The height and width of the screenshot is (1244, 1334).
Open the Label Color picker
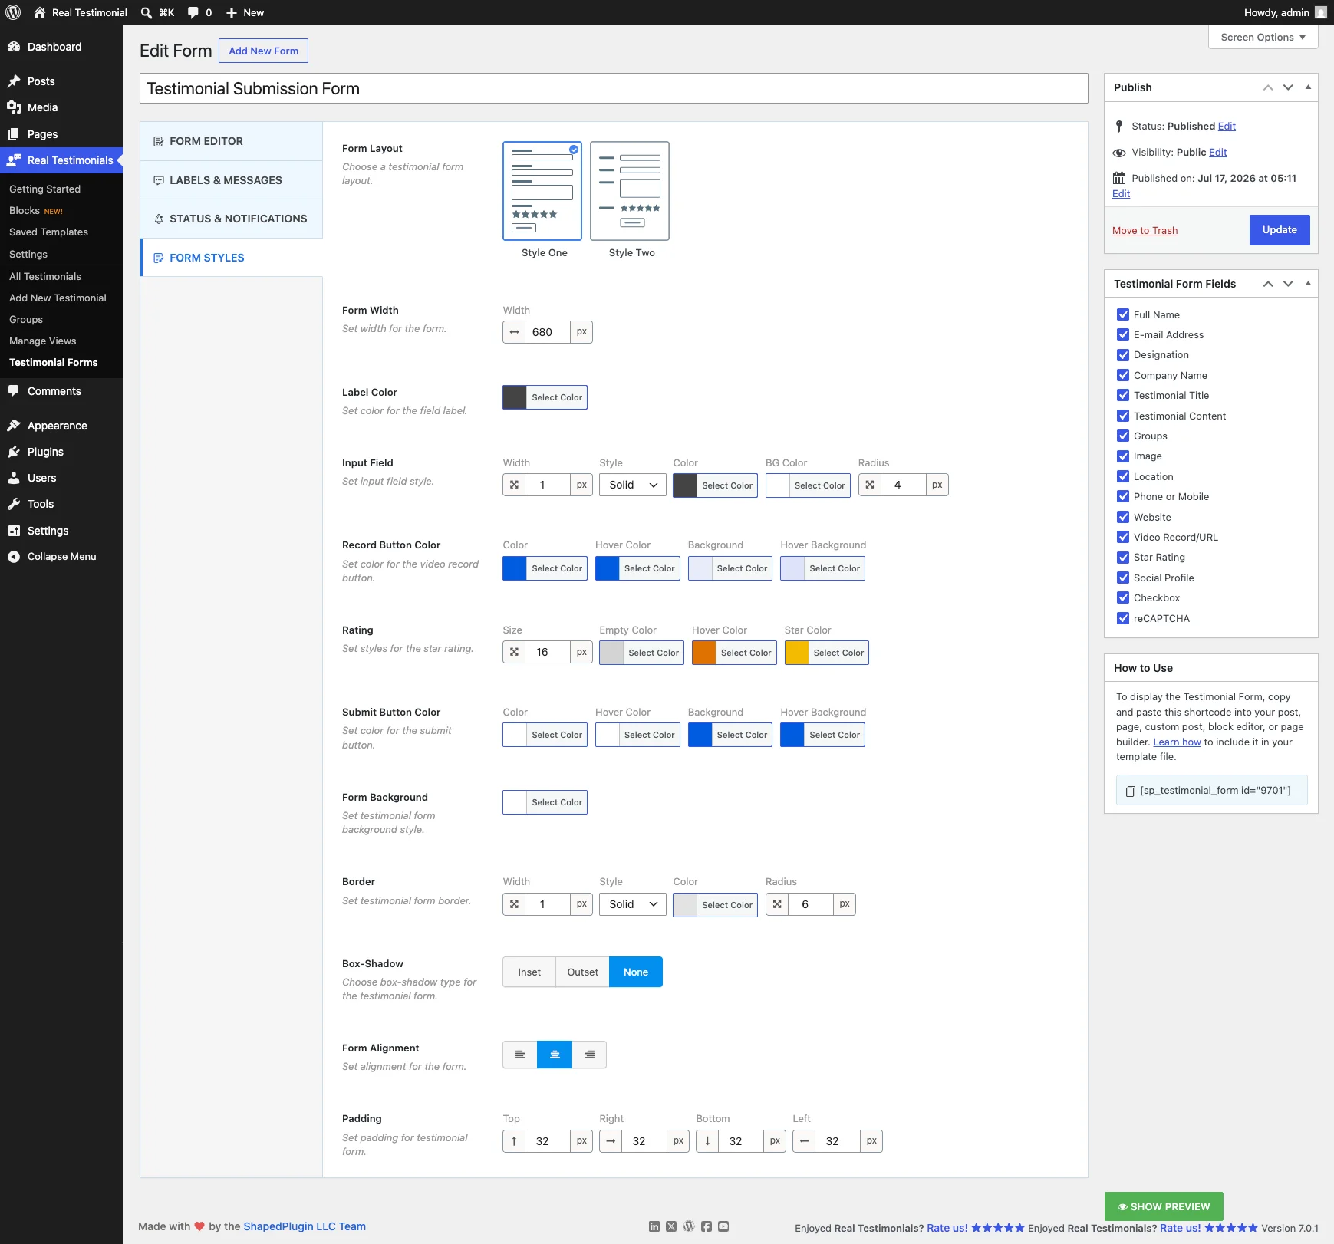pyautogui.click(x=545, y=397)
